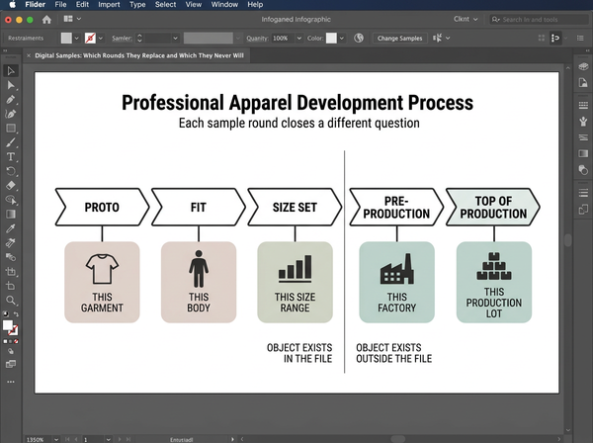Select the PROTO arrow shape
The image size is (593, 443).
102,207
